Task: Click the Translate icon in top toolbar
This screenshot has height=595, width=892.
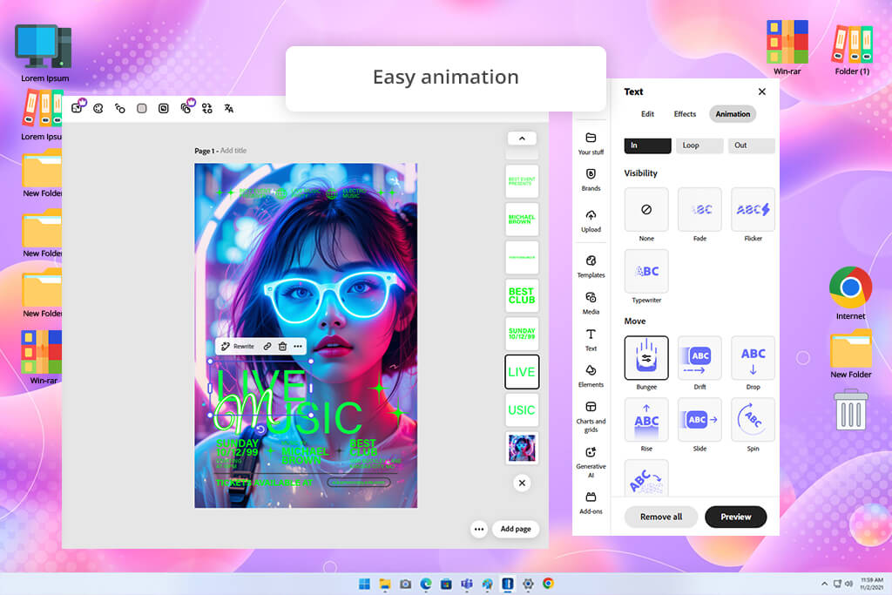Action: [x=229, y=108]
